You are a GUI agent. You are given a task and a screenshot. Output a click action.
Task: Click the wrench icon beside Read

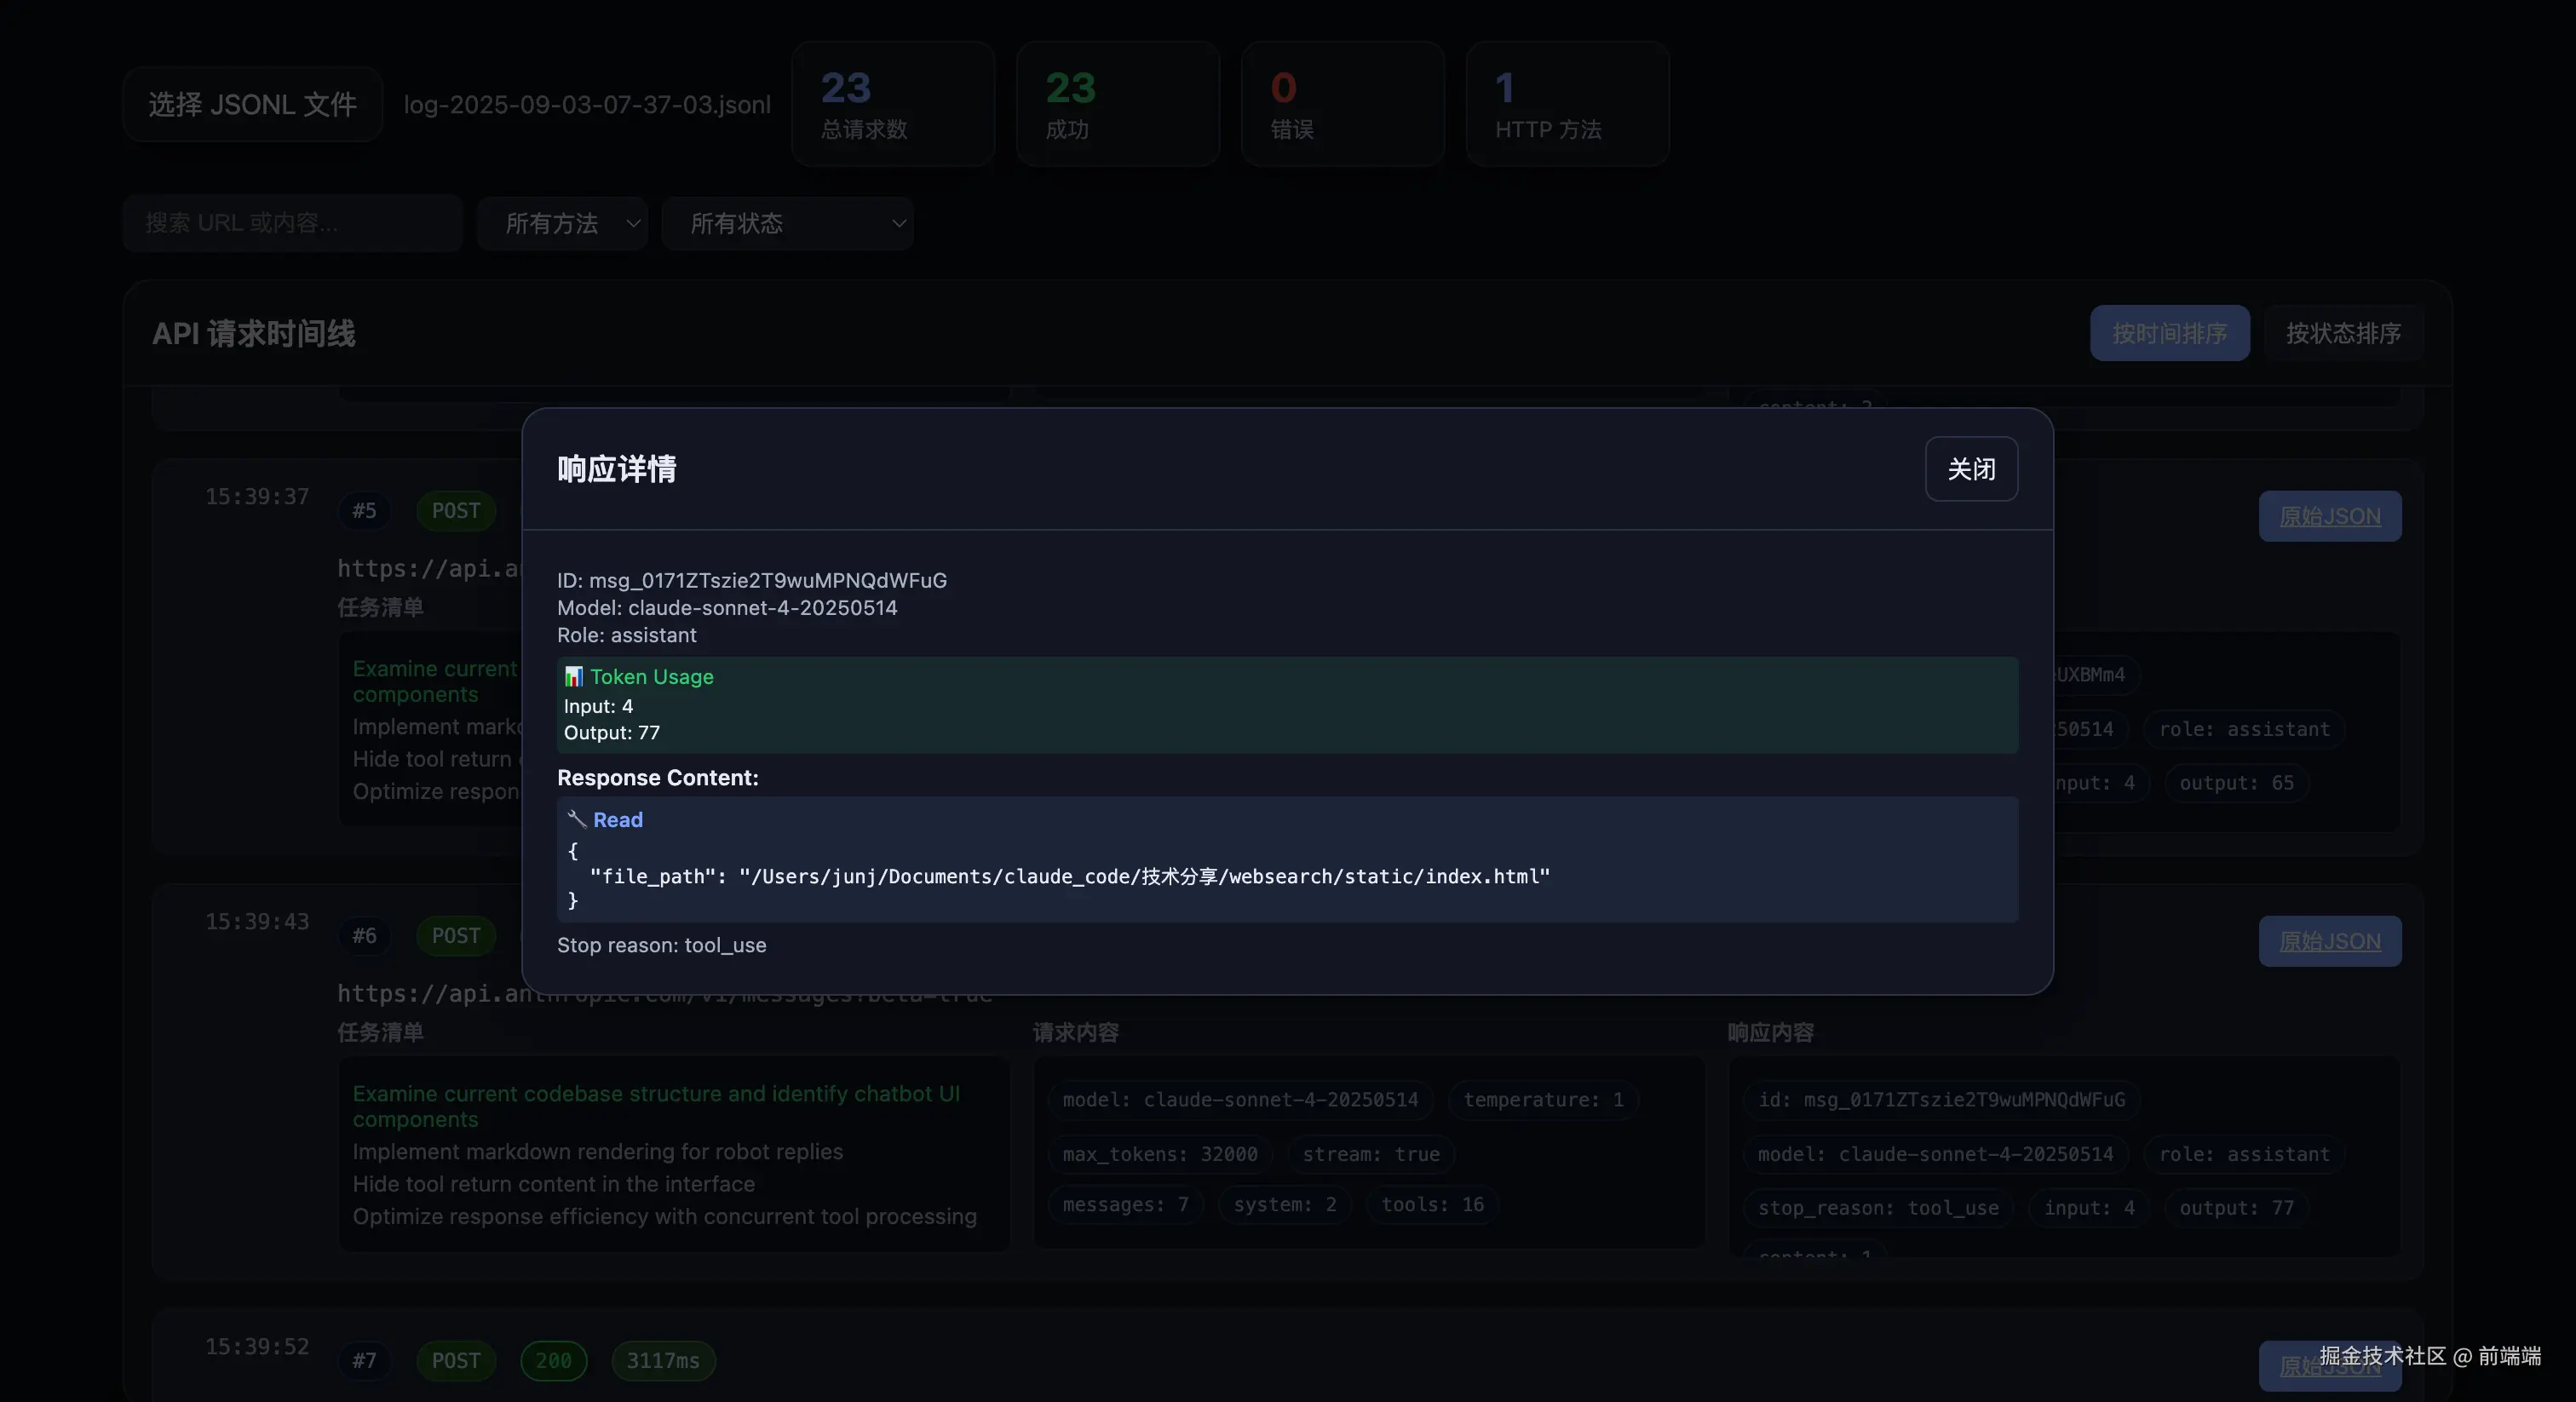[577, 819]
